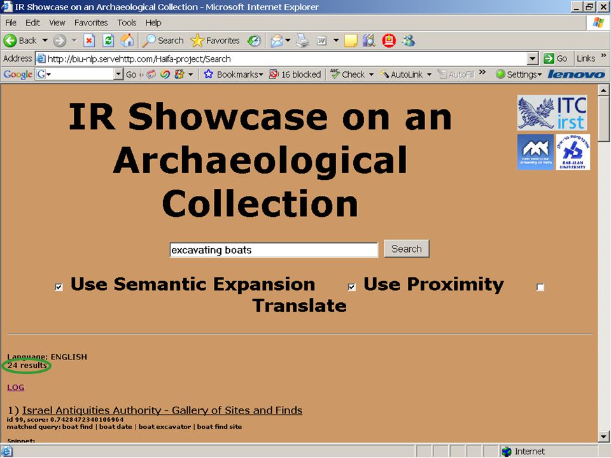Open the Messenger people icon
611x458 pixels.
(409, 41)
